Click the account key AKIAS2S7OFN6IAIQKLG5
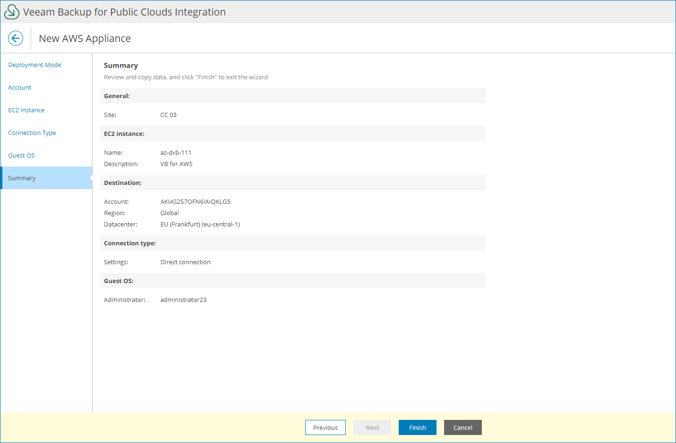This screenshot has width=676, height=443. [x=195, y=202]
